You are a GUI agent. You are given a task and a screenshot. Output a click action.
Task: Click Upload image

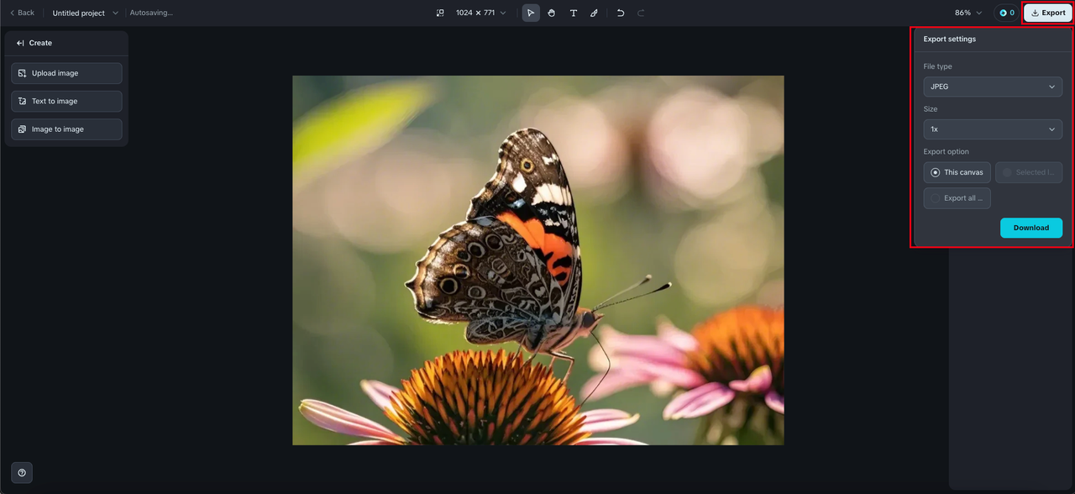pos(66,73)
